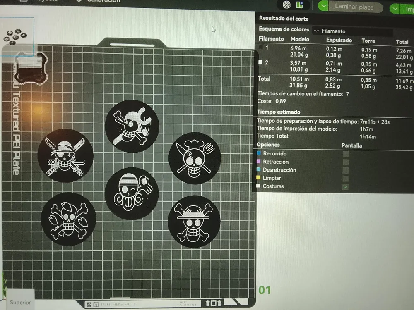Image resolution: width=414 pixels, height=310 pixels.
Task: Click filament 1 model length 6,94 m
Action: (298, 48)
